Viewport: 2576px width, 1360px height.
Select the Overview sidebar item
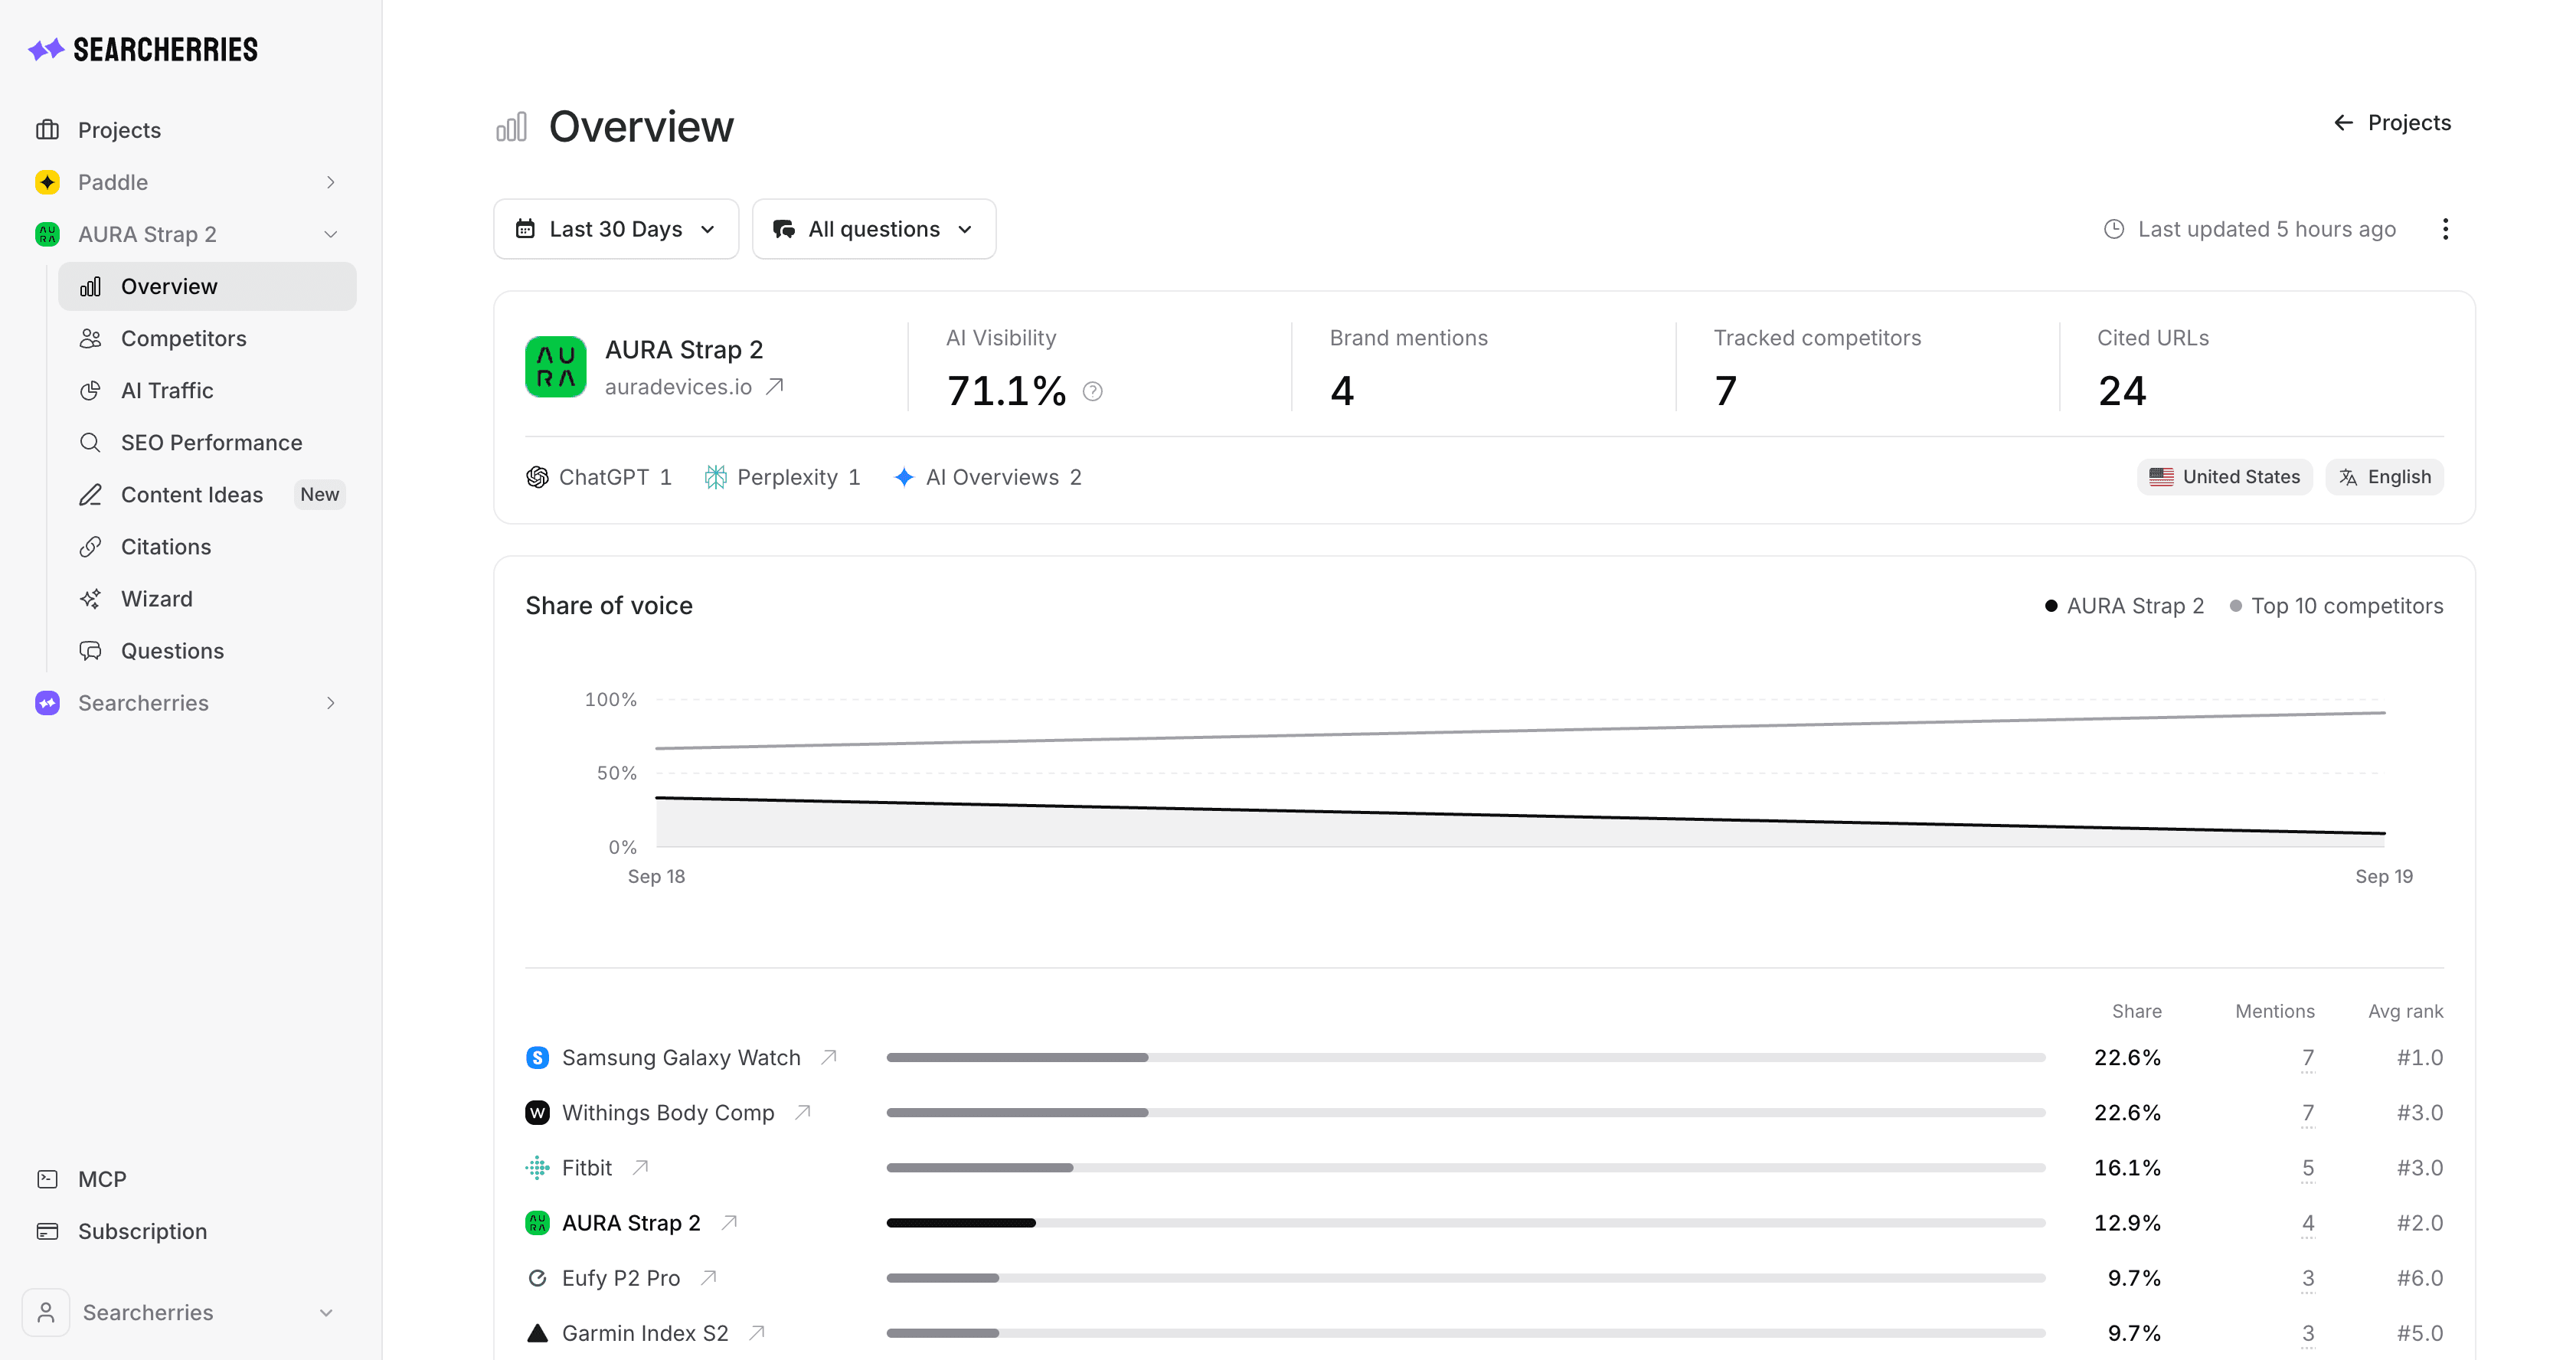pyautogui.click(x=207, y=286)
